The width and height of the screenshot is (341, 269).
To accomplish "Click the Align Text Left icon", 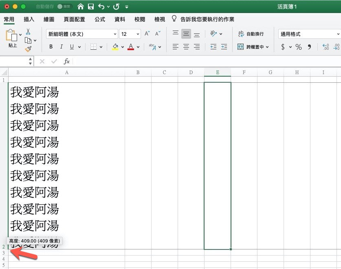I will pos(176,47).
